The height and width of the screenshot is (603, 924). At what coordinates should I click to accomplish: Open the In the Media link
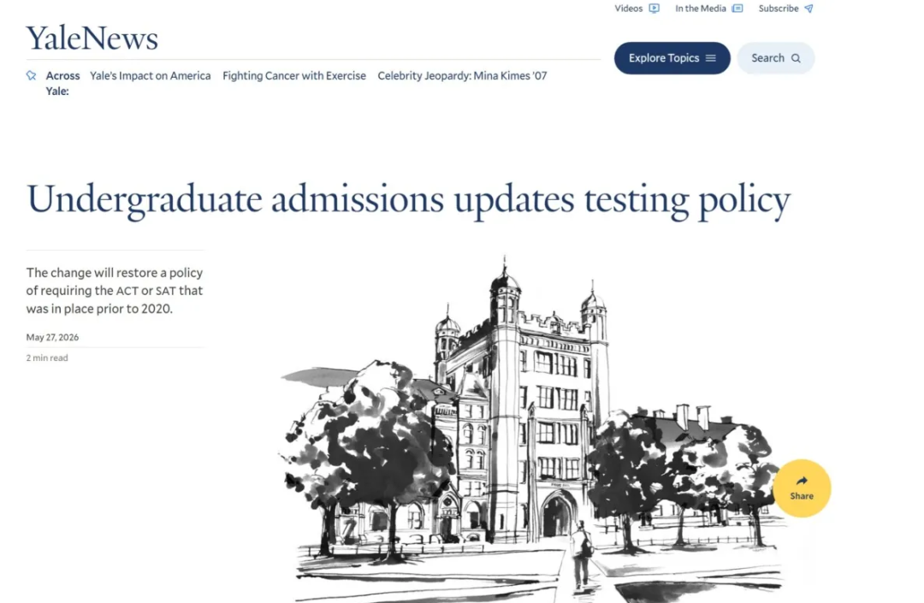tap(700, 9)
